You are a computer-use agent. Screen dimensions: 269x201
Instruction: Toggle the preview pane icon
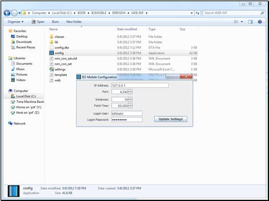click(251, 22)
